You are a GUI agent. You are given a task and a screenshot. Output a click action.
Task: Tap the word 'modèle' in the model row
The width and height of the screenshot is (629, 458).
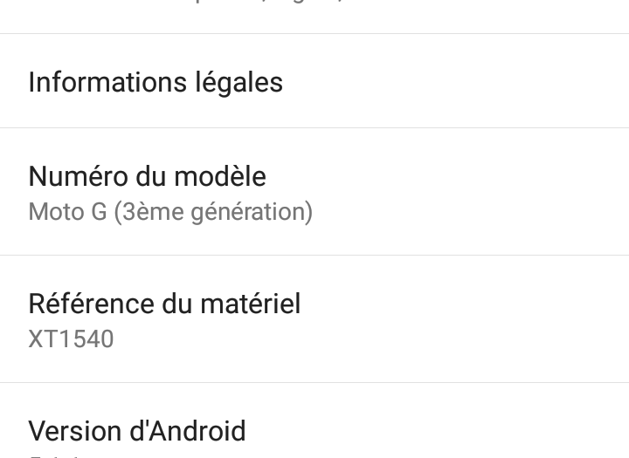tap(219, 176)
